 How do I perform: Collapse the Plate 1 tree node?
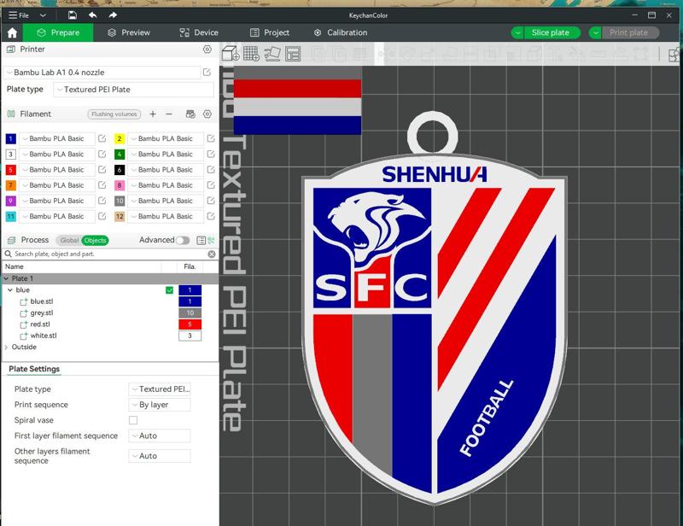click(x=6, y=278)
